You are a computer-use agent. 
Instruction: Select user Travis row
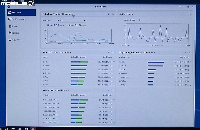(77, 73)
